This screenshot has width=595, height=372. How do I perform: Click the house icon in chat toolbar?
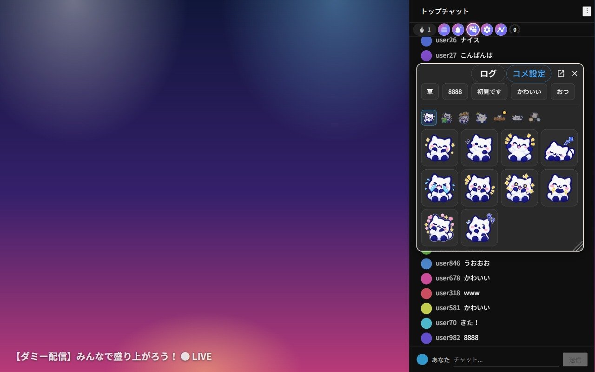click(458, 30)
